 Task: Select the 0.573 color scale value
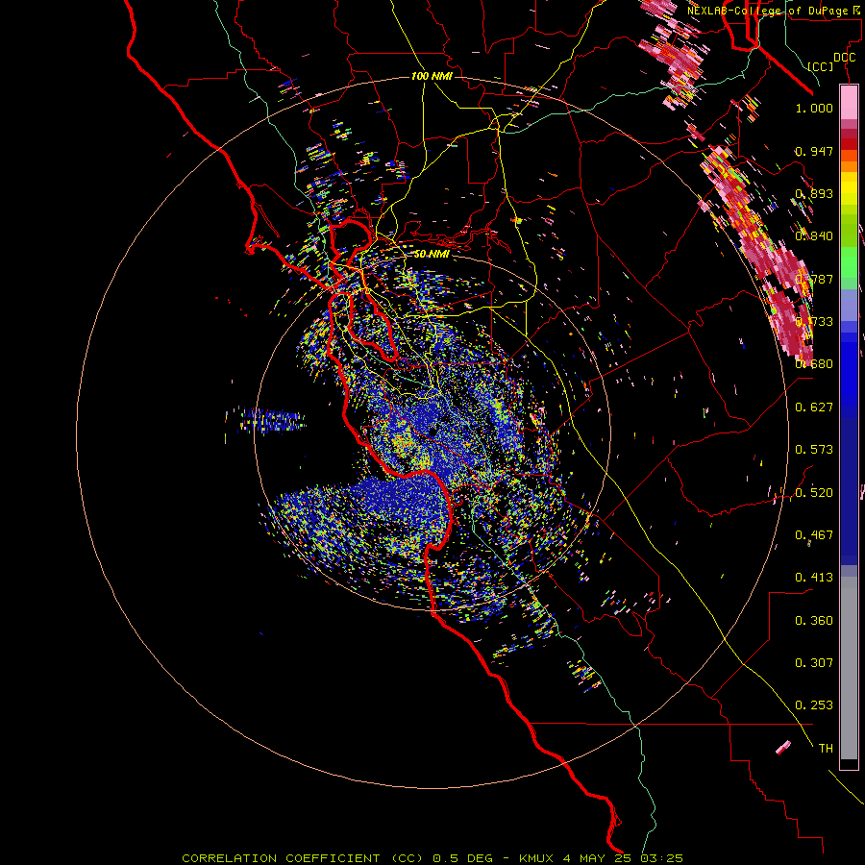pos(814,450)
